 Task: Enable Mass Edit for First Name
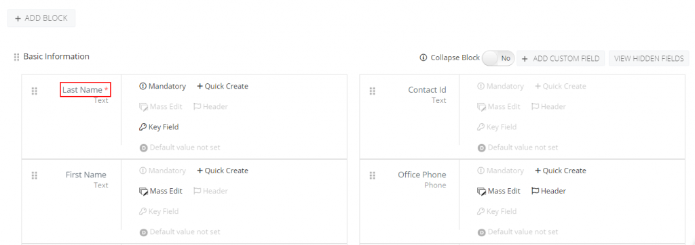pos(160,191)
